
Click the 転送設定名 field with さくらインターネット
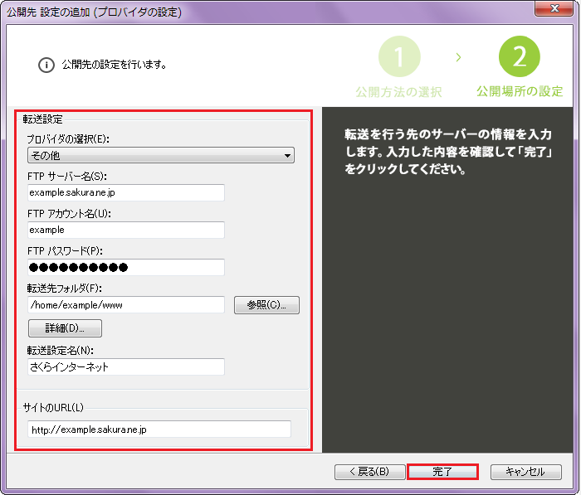click(125, 366)
